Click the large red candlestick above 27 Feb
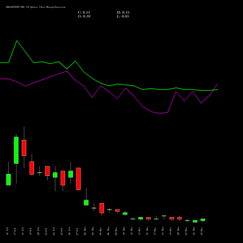 pos(78,179)
